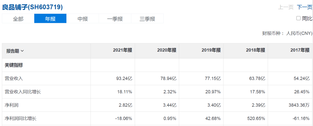This screenshot has height=126, width=313.
Task: Open the 三季报 tab
Action: point(147,18)
